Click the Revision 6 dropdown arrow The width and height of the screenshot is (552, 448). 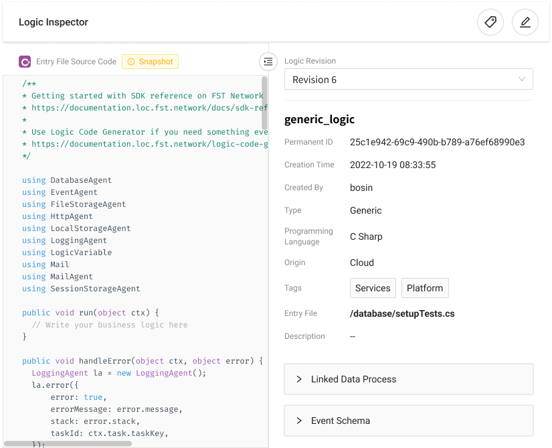[522, 79]
